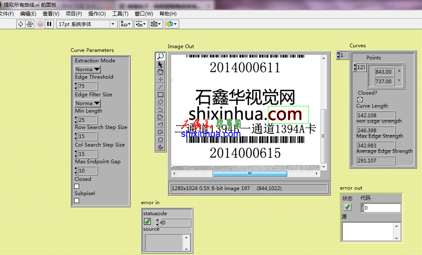Open the 工具(T) menu
This screenshot has height=255, width=422.
tap(120, 14)
